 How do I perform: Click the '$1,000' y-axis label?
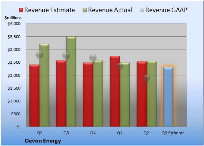[14, 101]
